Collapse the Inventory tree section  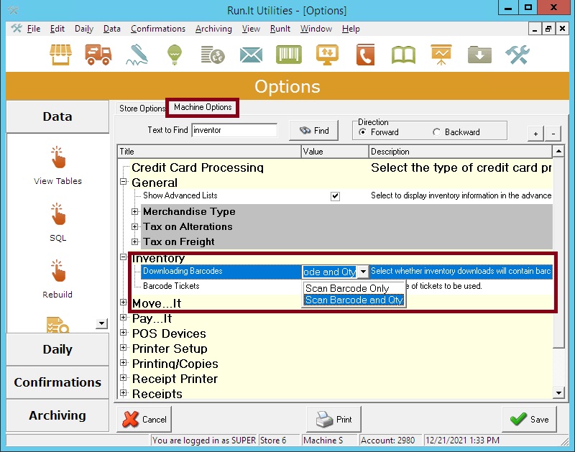tap(124, 257)
